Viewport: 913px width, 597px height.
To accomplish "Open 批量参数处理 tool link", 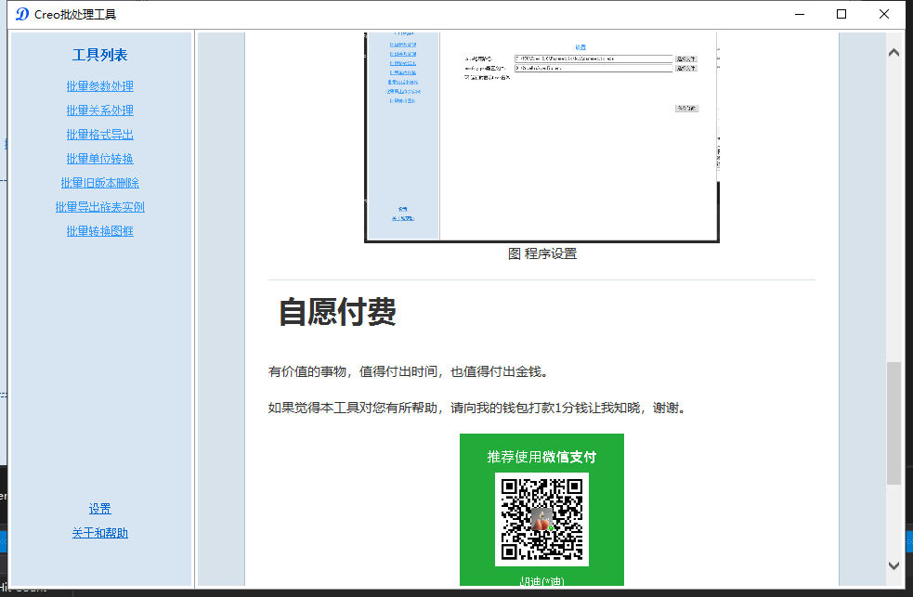I will pyautogui.click(x=99, y=86).
